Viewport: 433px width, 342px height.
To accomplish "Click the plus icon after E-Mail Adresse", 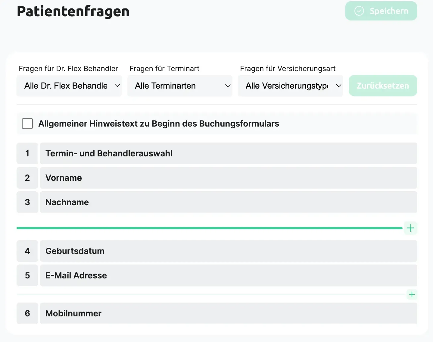I will point(412,294).
